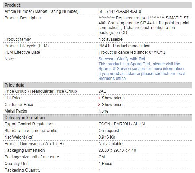The height and width of the screenshot is (173, 195).
Task: Click 'Product Dimensions (W x L x H)' label
Action: [x=34, y=144]
